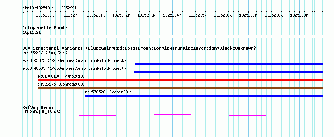334x137 pixels.
Task: Click the 18p11.21 band label
Action: pos(32,33)
